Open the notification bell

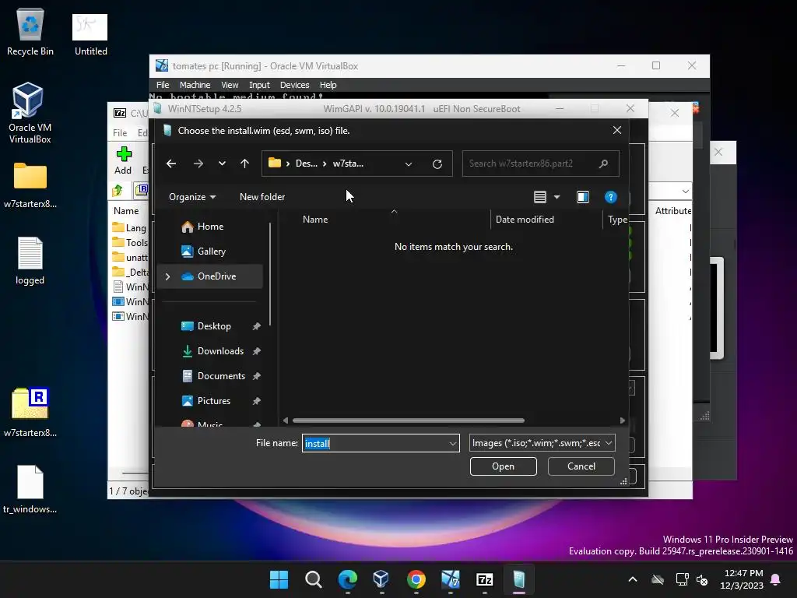pyautogui.click(x=776, y=579)
